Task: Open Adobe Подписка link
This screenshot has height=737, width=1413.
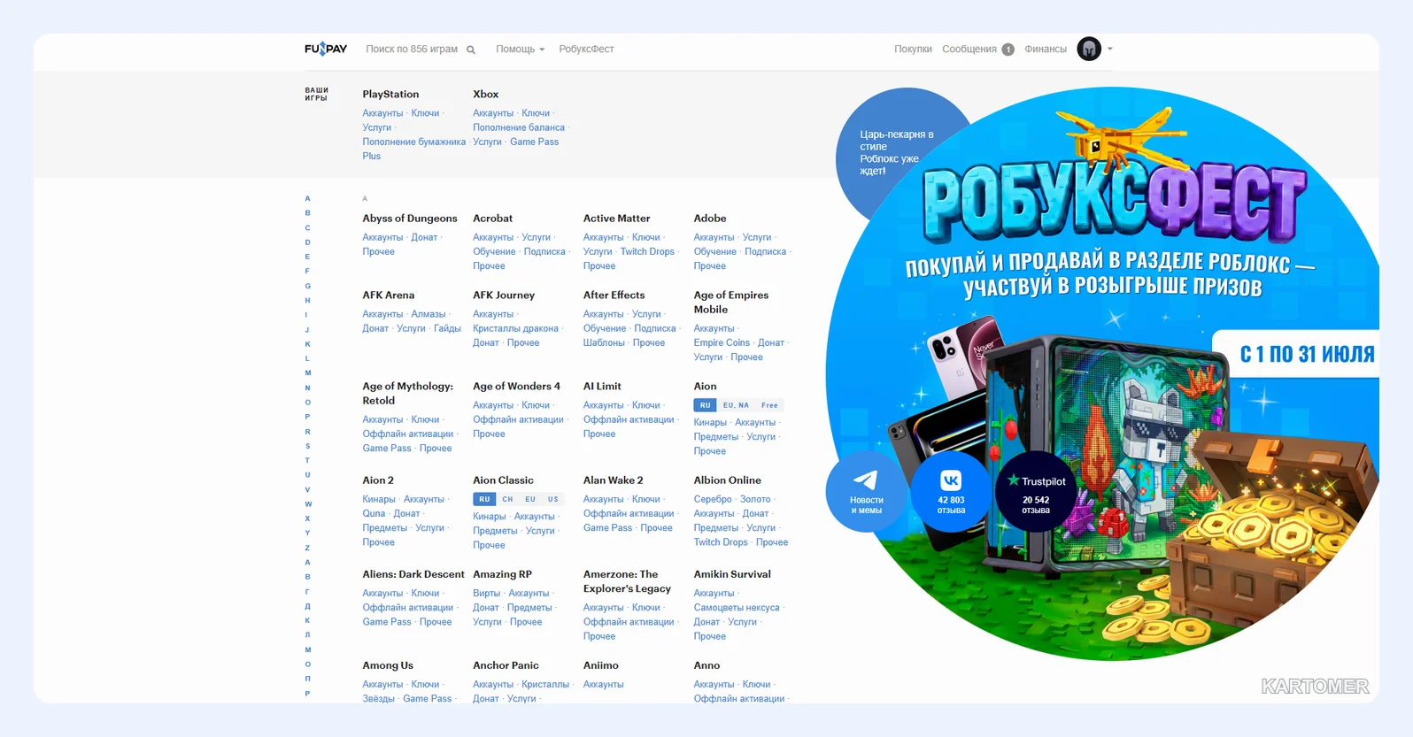Action: click(x=765, y=251)
